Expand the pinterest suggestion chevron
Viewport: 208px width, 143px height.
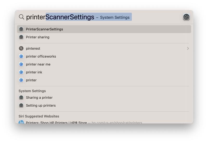point(188,49)
